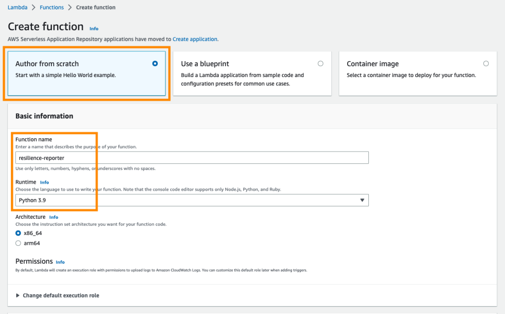Open the Runtime Info help link
Image resolution: width=505 pixels, height=314 pixels.
pyautogui.click(x=44, y=182)
